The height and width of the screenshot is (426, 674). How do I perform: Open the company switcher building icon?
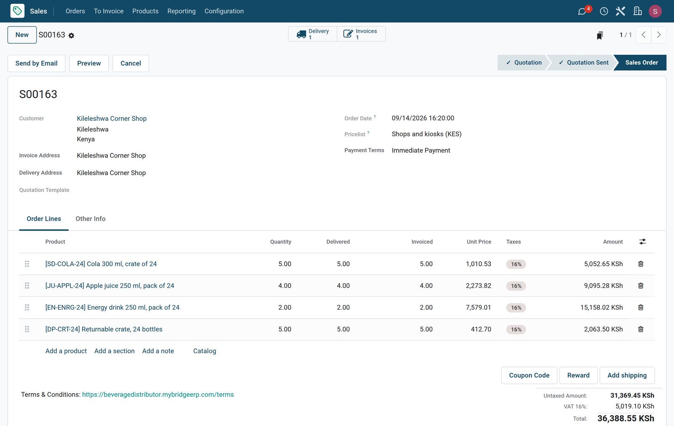tap(637, 11)
